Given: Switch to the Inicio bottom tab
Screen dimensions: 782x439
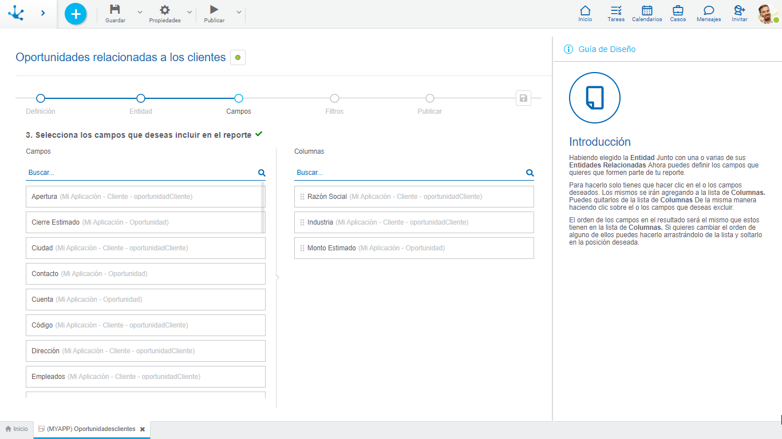Looking at the screenshot, I should (17, 429).
